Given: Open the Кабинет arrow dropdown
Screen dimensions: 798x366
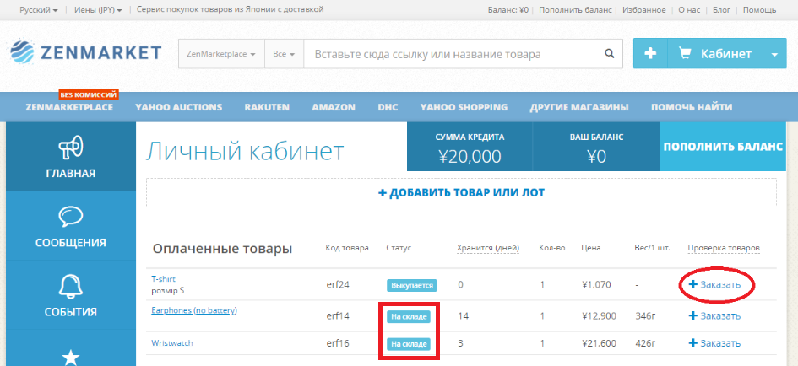Looking at the screenshot, I should coord(774,53).
